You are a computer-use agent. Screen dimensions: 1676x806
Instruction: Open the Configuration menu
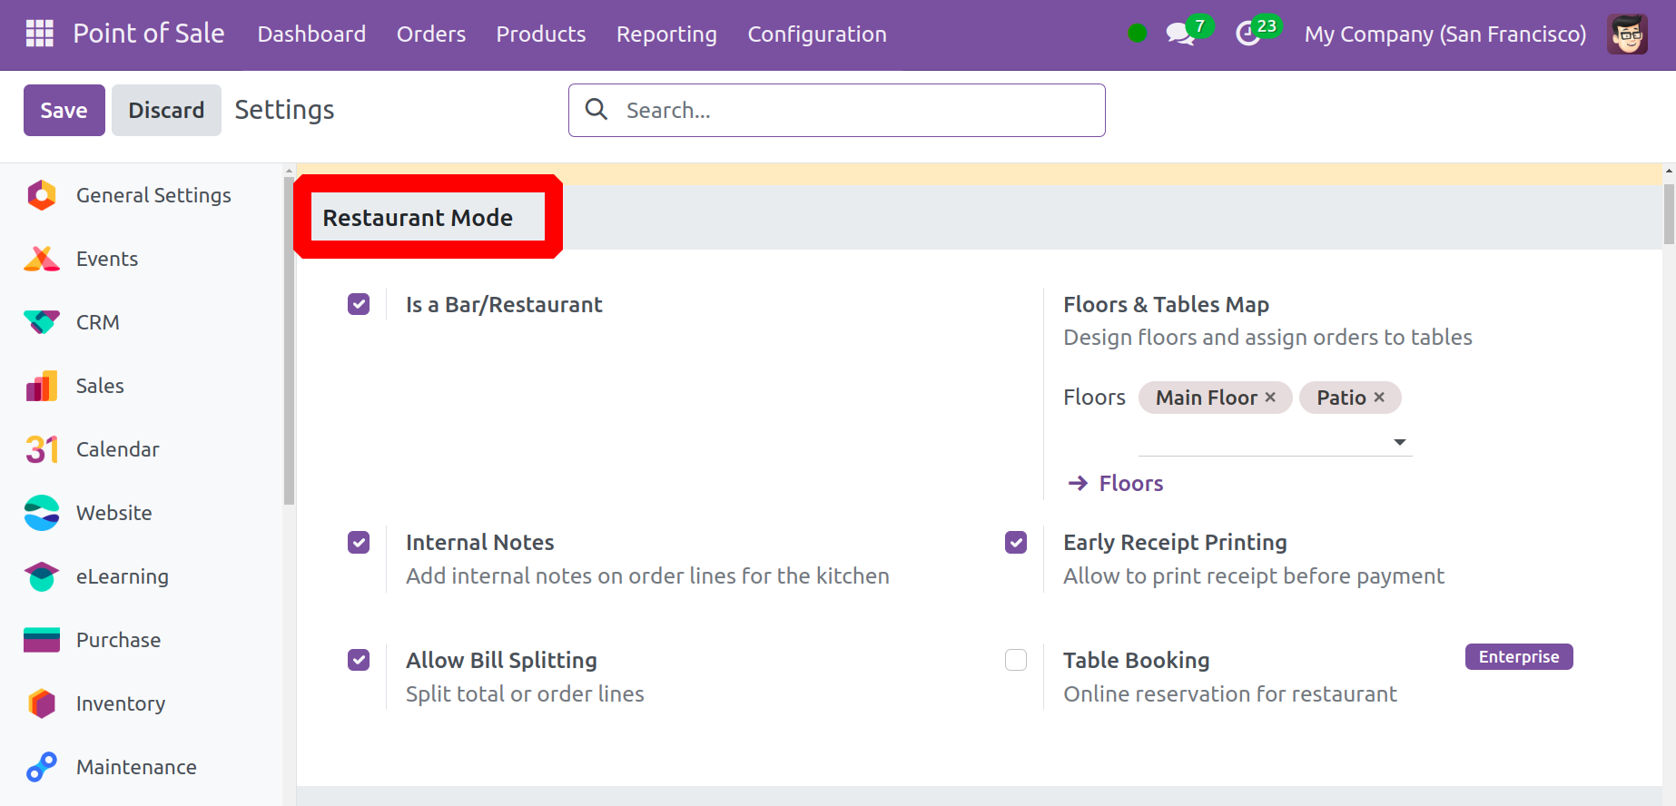(817, 34)
